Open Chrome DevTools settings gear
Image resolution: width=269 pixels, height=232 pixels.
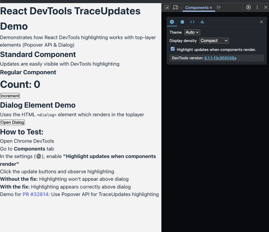point(248,7)
